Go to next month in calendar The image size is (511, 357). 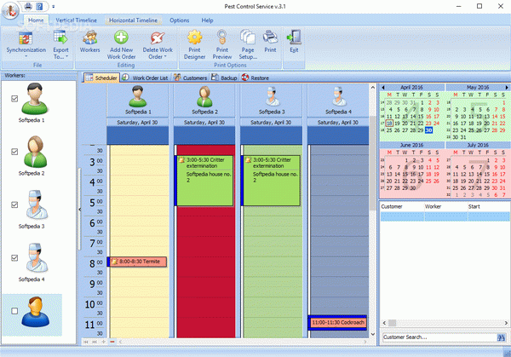(507, 88)
